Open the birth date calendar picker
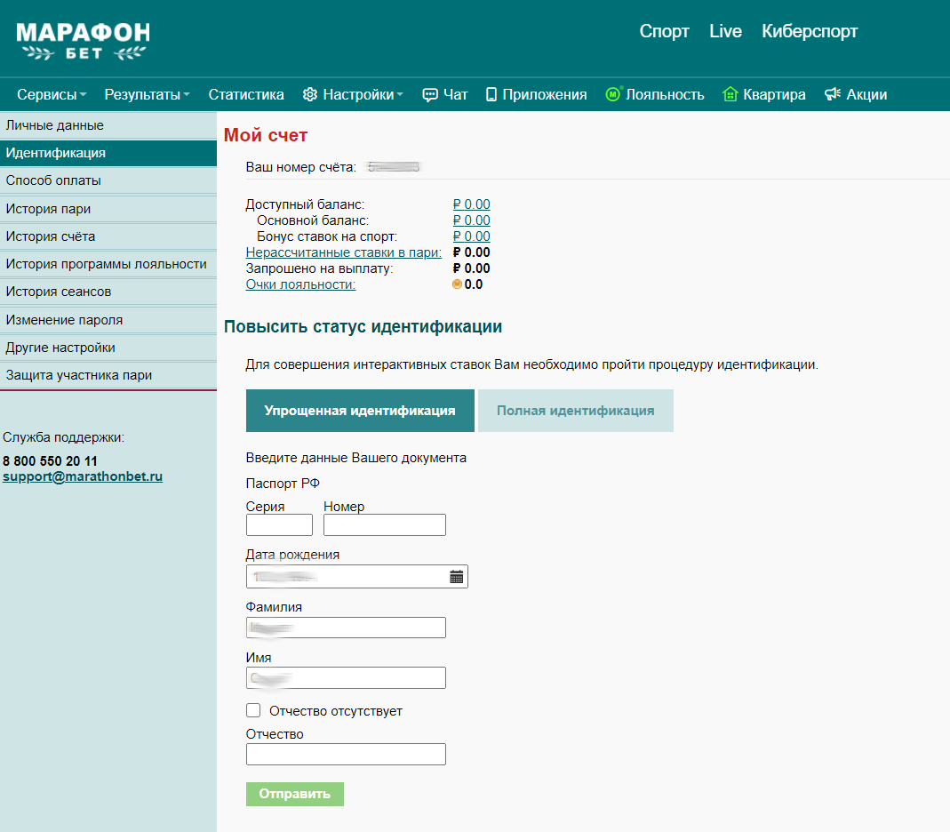Screen dimensions: 950x832 coord(456,576)
